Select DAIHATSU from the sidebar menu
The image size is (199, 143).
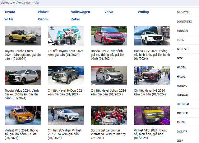[183, 12]
